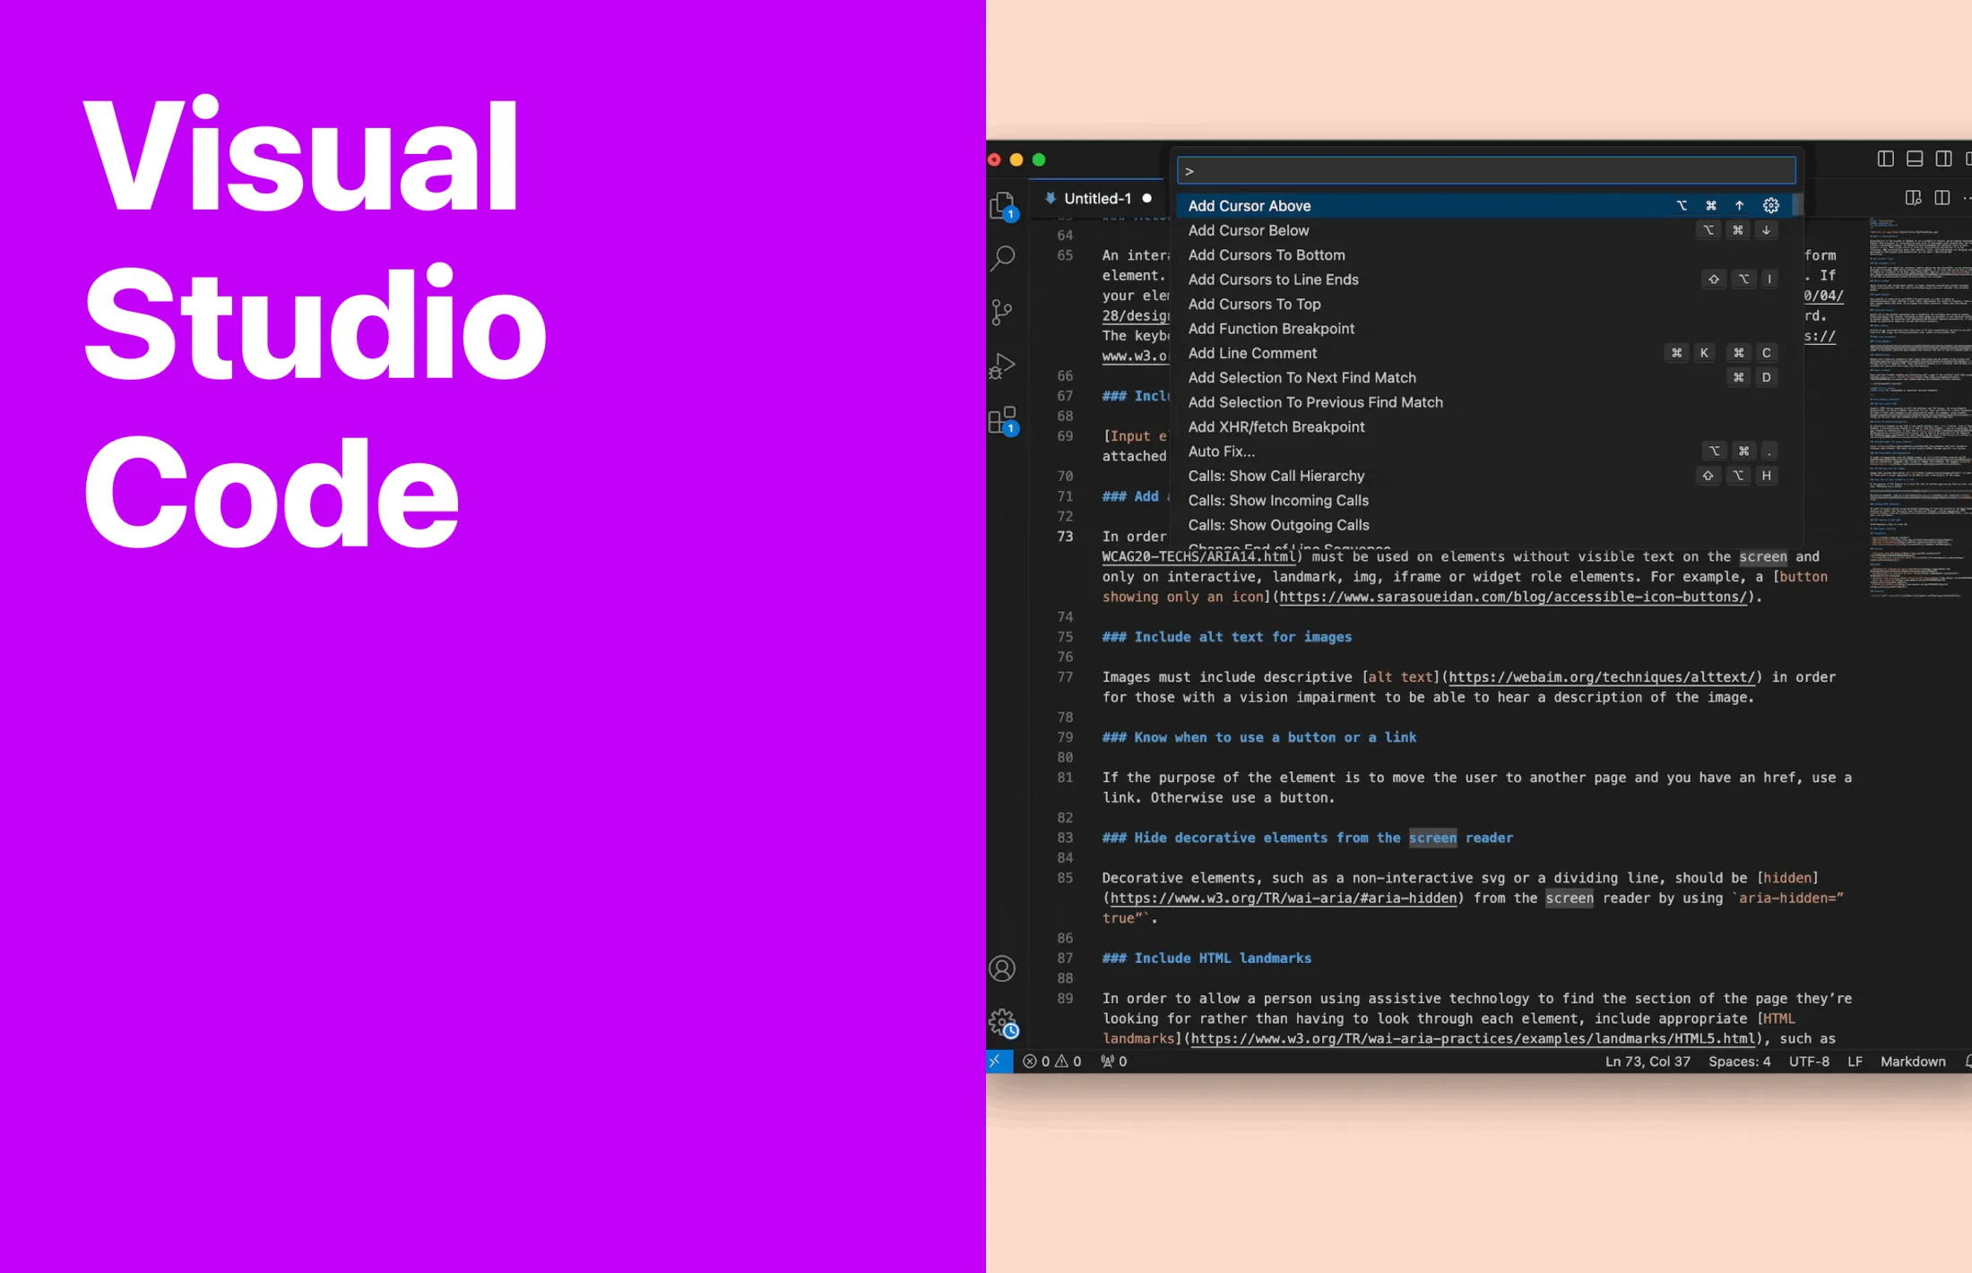Open the Source Control view
Viewport: 1972px width, 1273px height.
tap(1003, 312)
